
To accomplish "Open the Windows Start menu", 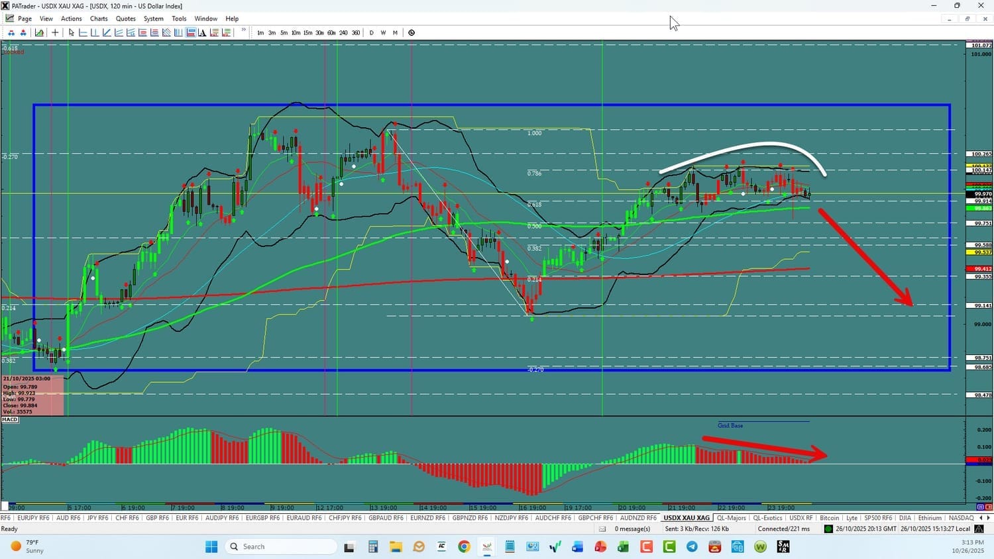I will (x=211, y=546).
